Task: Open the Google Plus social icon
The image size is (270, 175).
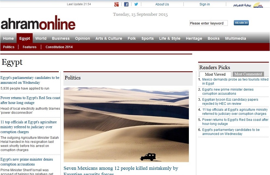Action: pyautogui.click(x=116, y=4)
